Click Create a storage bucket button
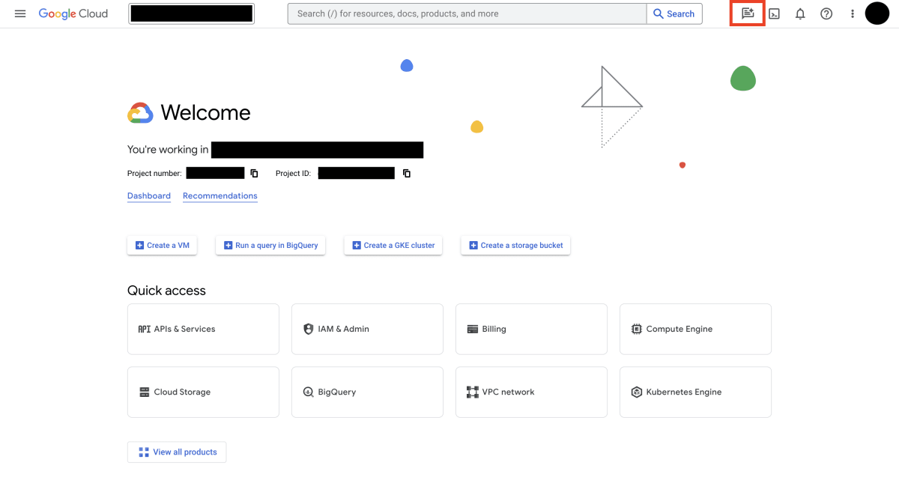Viewport: 899px width, 492px height. [515, 245]
